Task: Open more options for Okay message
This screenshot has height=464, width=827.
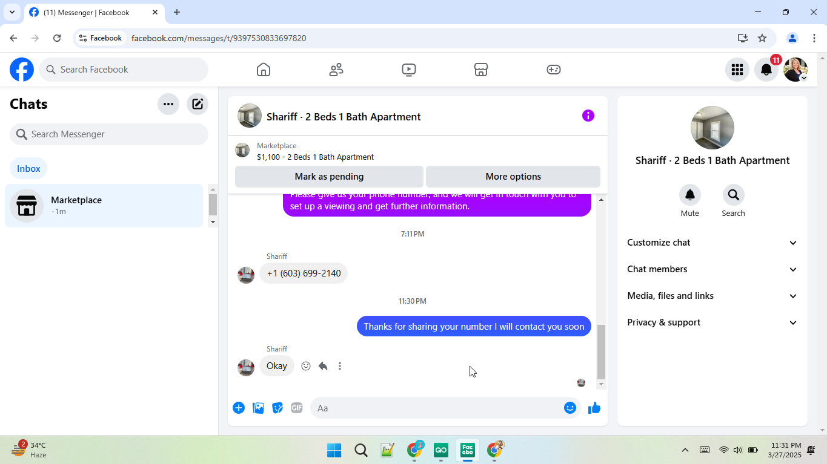Action: [340, 366]
